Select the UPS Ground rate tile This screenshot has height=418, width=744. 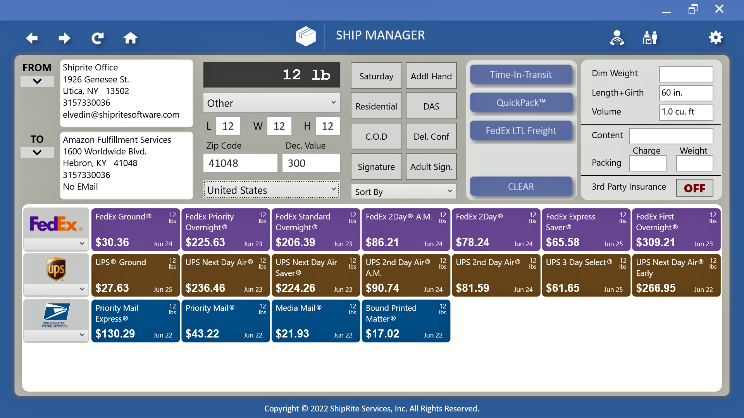(x=135, y=275)
